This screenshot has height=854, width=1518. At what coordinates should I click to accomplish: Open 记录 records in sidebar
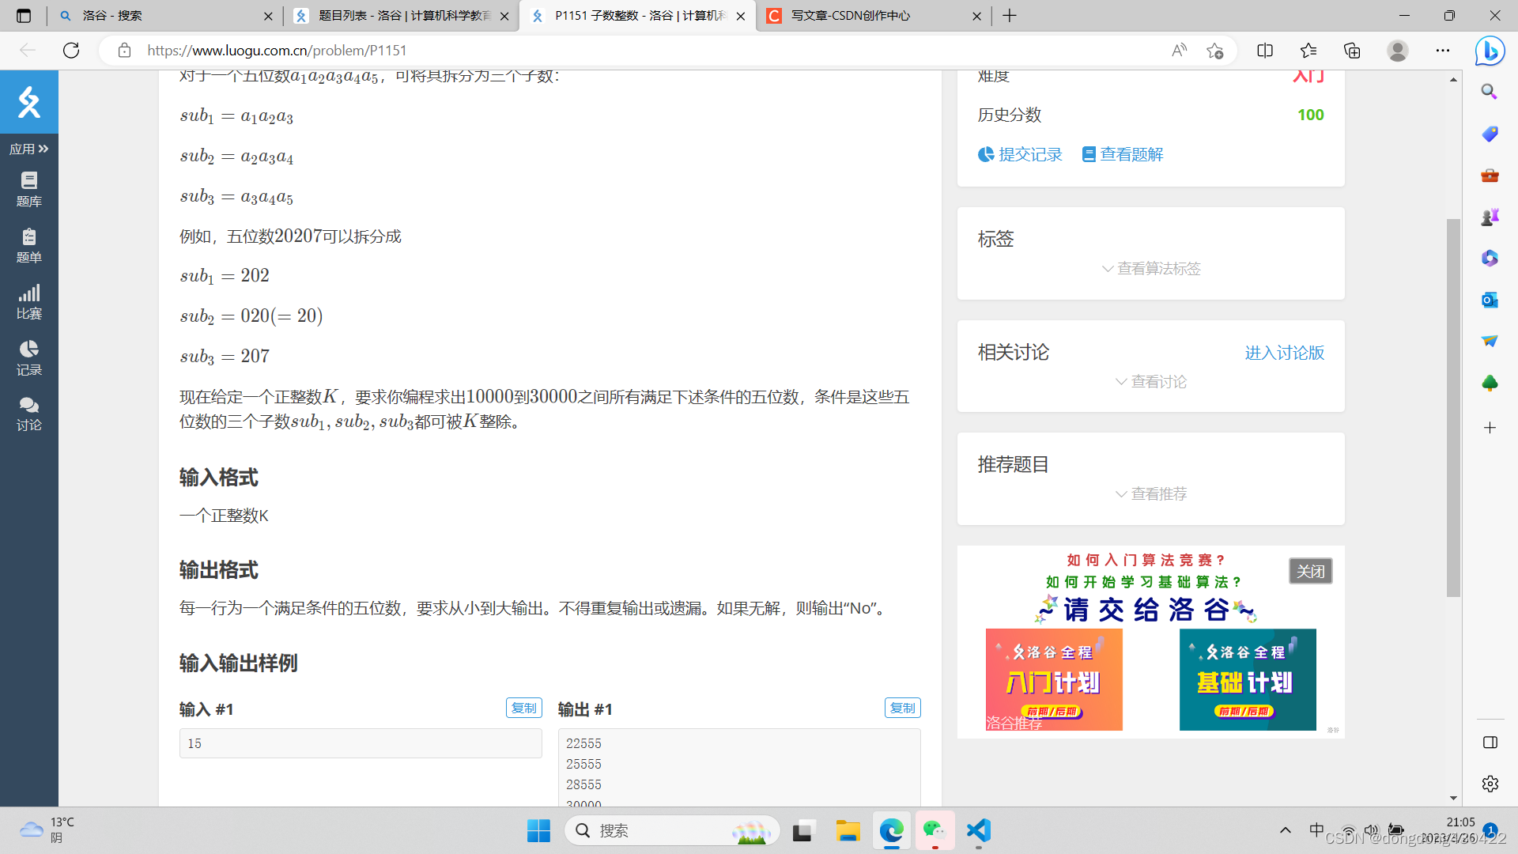coord(29,358)
